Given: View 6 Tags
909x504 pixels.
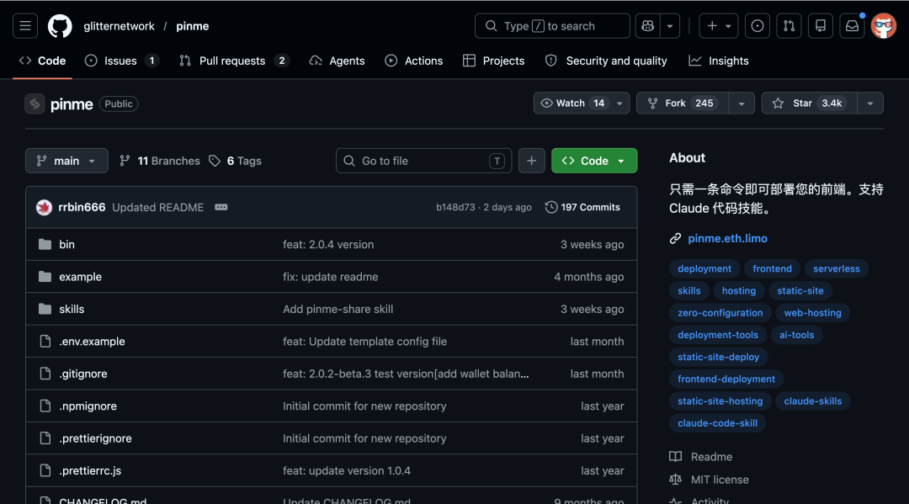Looking at the screenshot, I should [235, 161].
